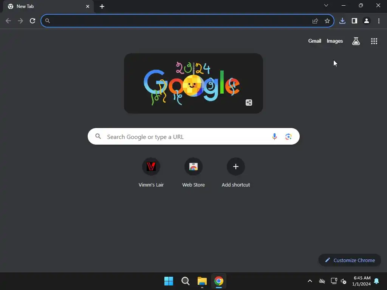Click the back navigation arrow
387x290 pixels.
pos(8,21)
